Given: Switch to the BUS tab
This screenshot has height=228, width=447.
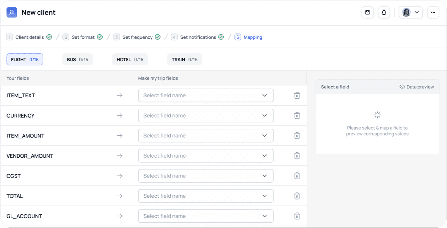Looking at the screenshot, I should click(x=77, y=59).
